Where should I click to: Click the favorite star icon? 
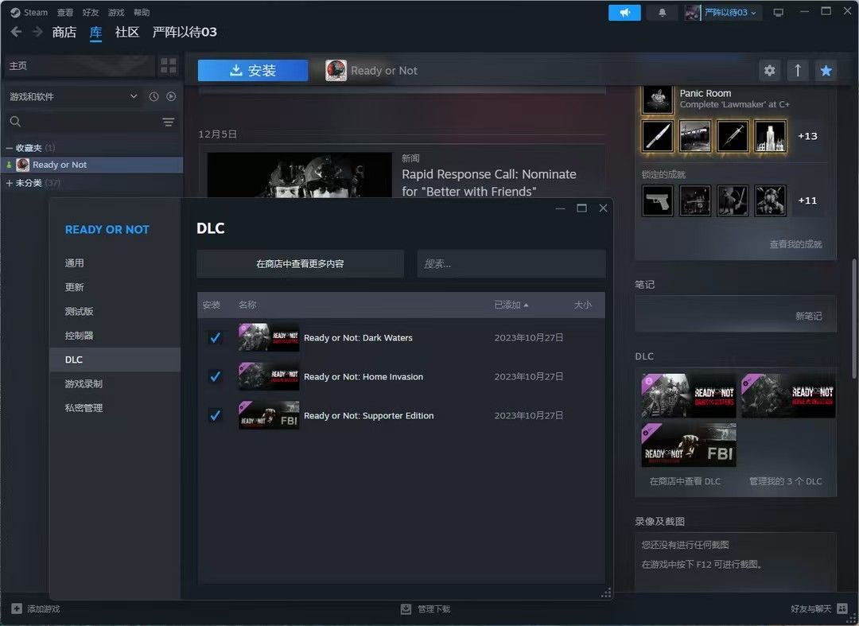point(826,71)
